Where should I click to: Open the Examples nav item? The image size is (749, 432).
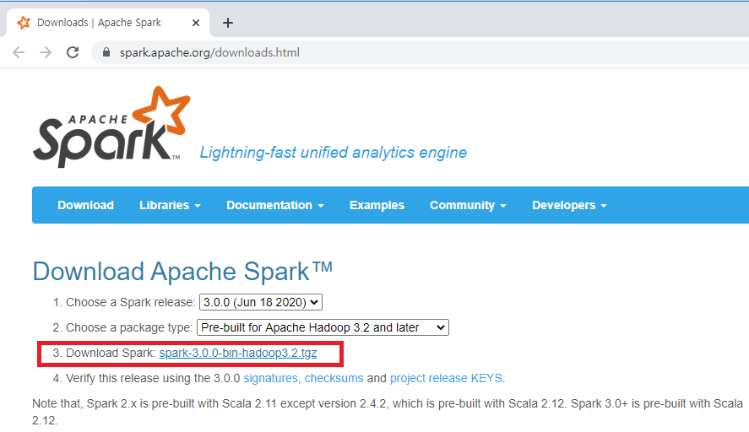pyautogui.click(x=377, y=205)
